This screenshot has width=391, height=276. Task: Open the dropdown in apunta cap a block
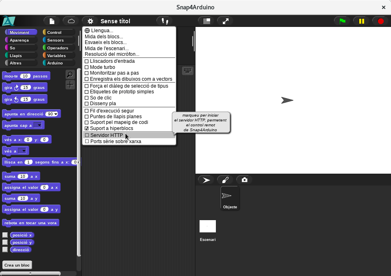(37, 125)
